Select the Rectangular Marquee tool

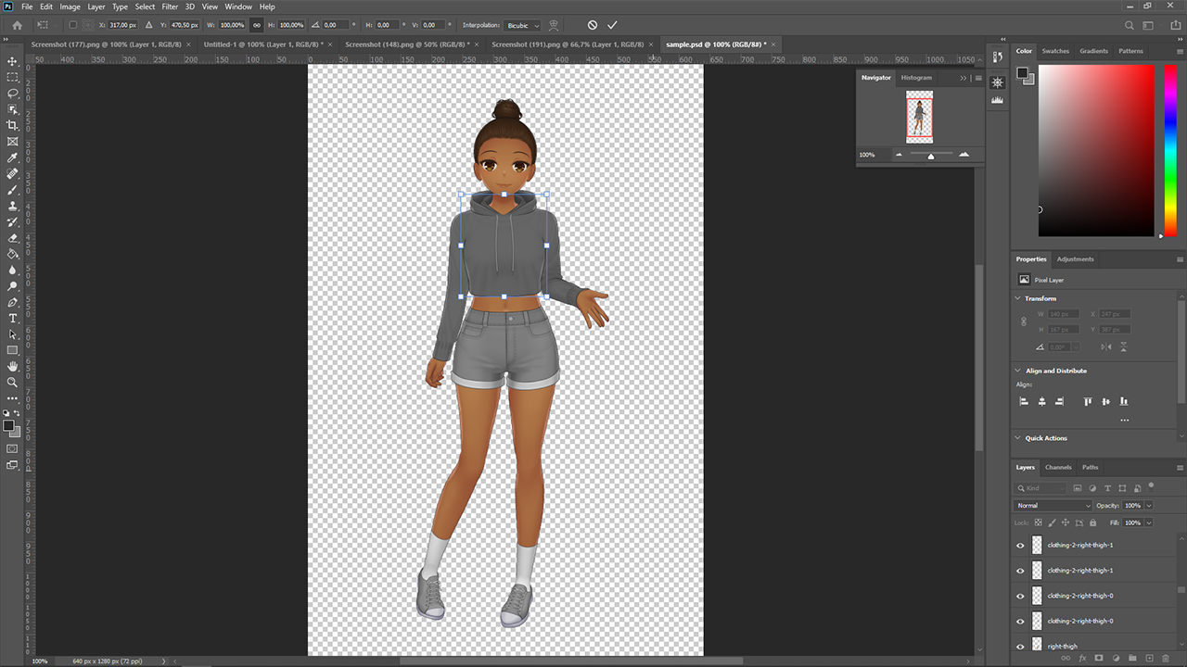(x=13, y=77)
